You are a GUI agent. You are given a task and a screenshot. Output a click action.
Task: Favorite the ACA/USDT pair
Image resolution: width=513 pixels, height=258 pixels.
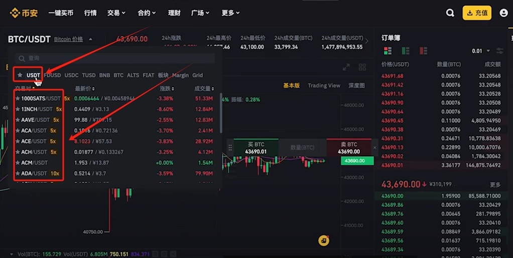18,131
